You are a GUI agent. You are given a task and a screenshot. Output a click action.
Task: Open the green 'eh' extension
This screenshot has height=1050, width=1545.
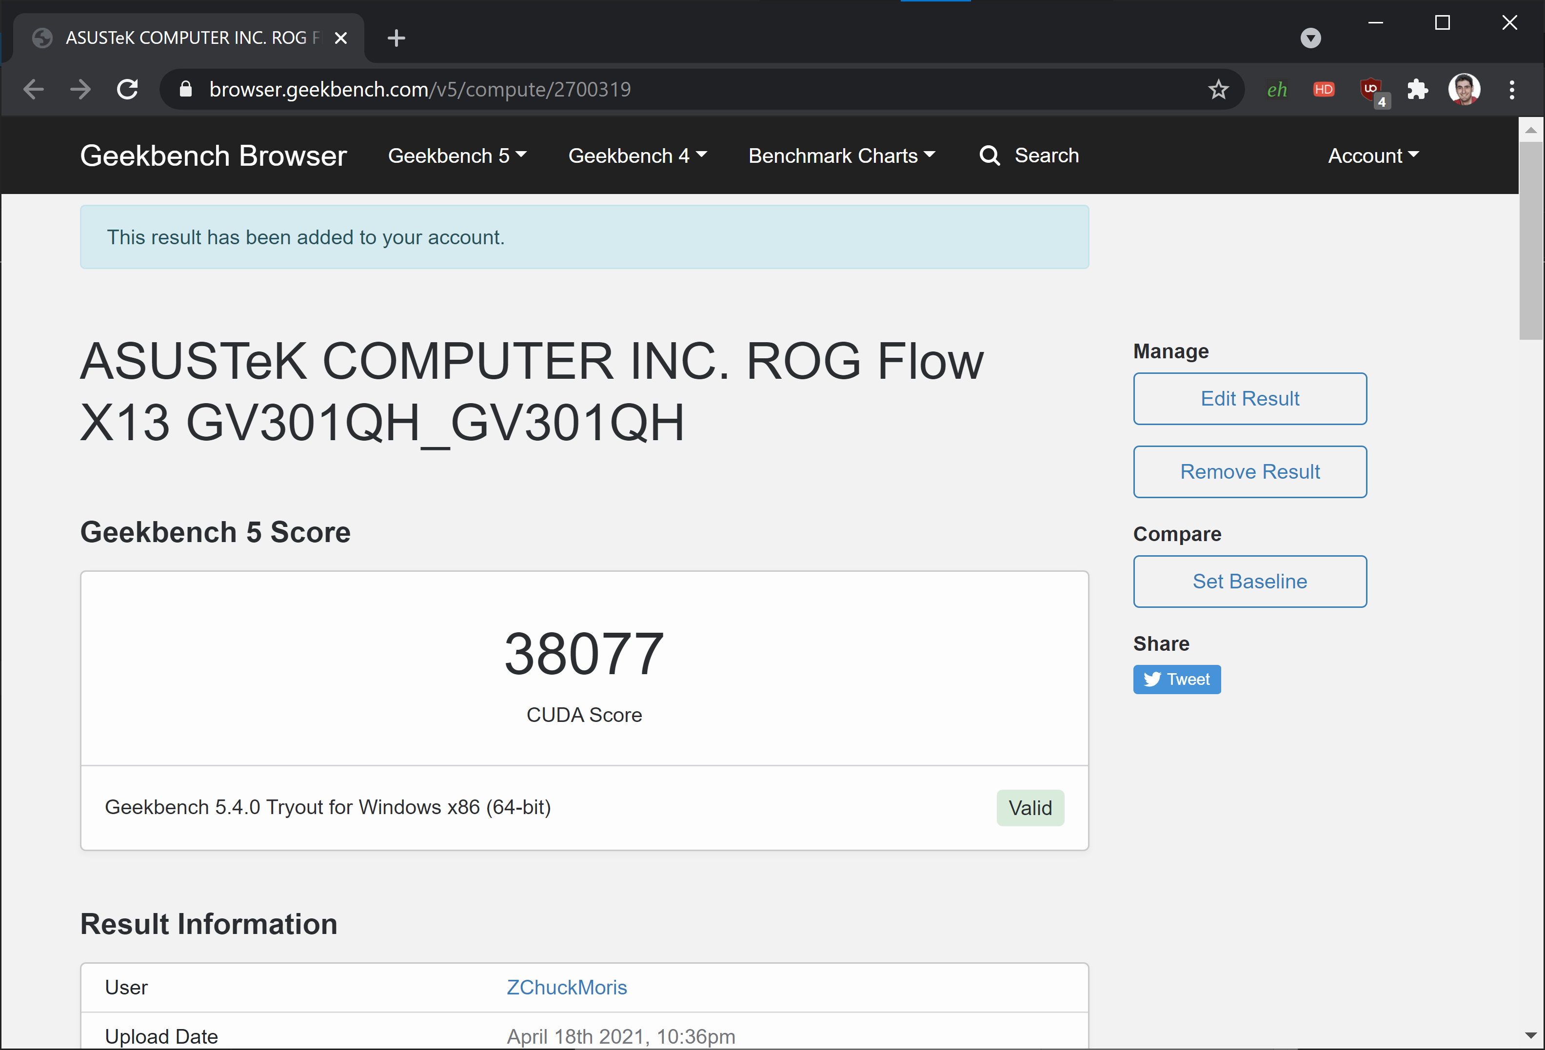tap(1276, 90)
